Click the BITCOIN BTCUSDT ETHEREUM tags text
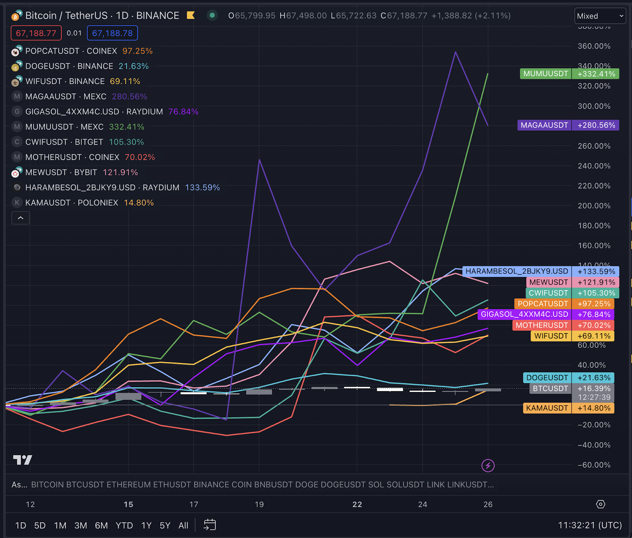Screen dimensions: 632x538 click(x=262, y=484)
